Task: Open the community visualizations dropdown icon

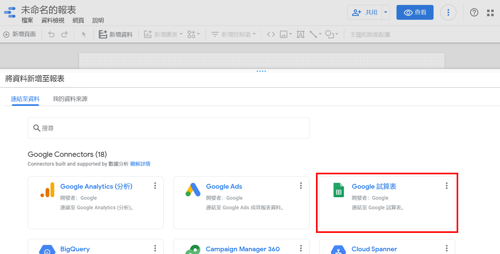Action: [x=193, y=34]
